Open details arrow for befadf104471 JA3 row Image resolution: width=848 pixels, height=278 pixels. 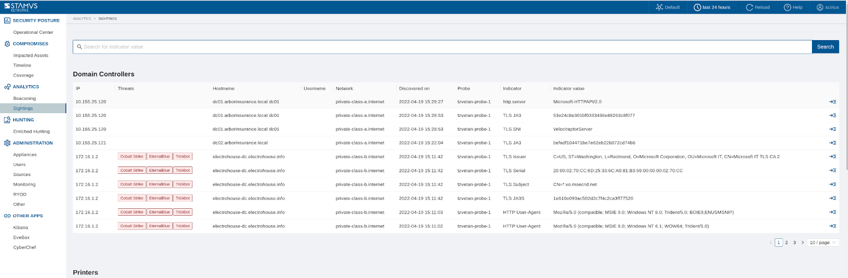tap(833, 143)
